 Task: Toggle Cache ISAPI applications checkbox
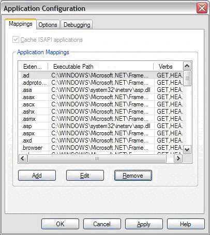click(16, 40)
